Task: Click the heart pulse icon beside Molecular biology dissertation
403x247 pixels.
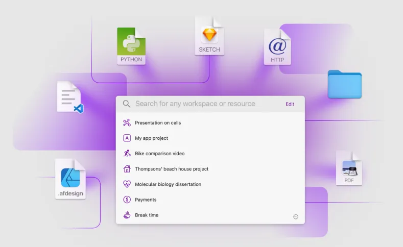Action: (127, 184)
